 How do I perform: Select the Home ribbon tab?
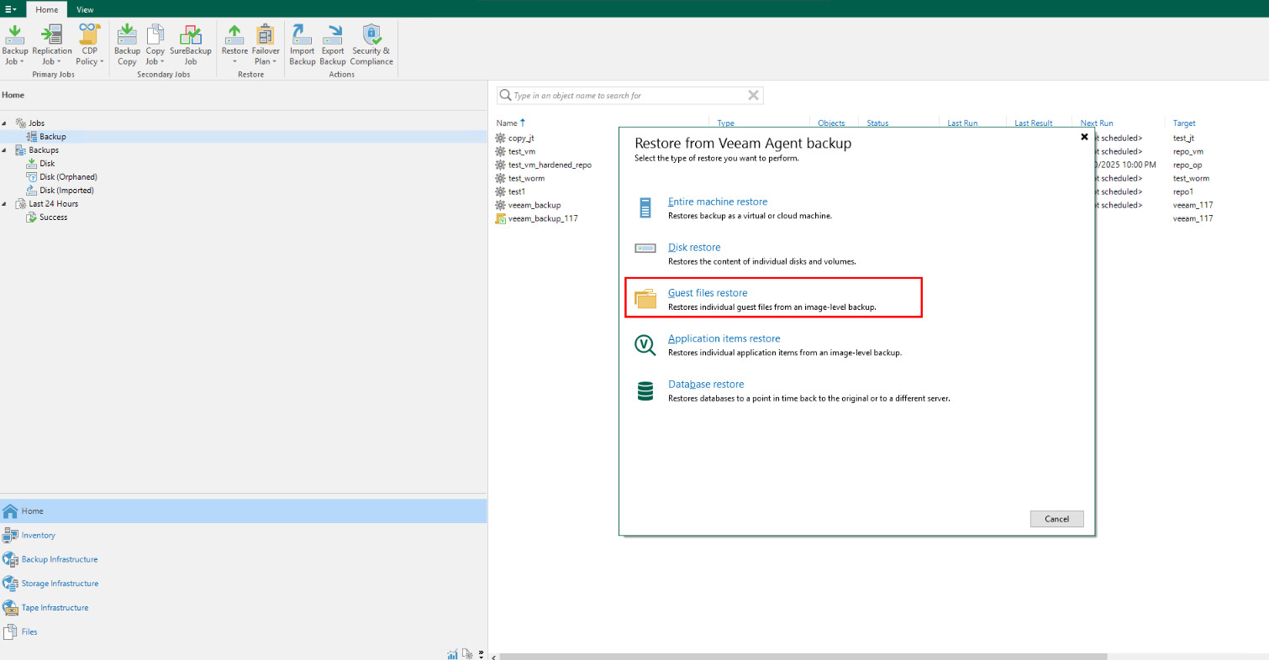[x=46, y=10]
